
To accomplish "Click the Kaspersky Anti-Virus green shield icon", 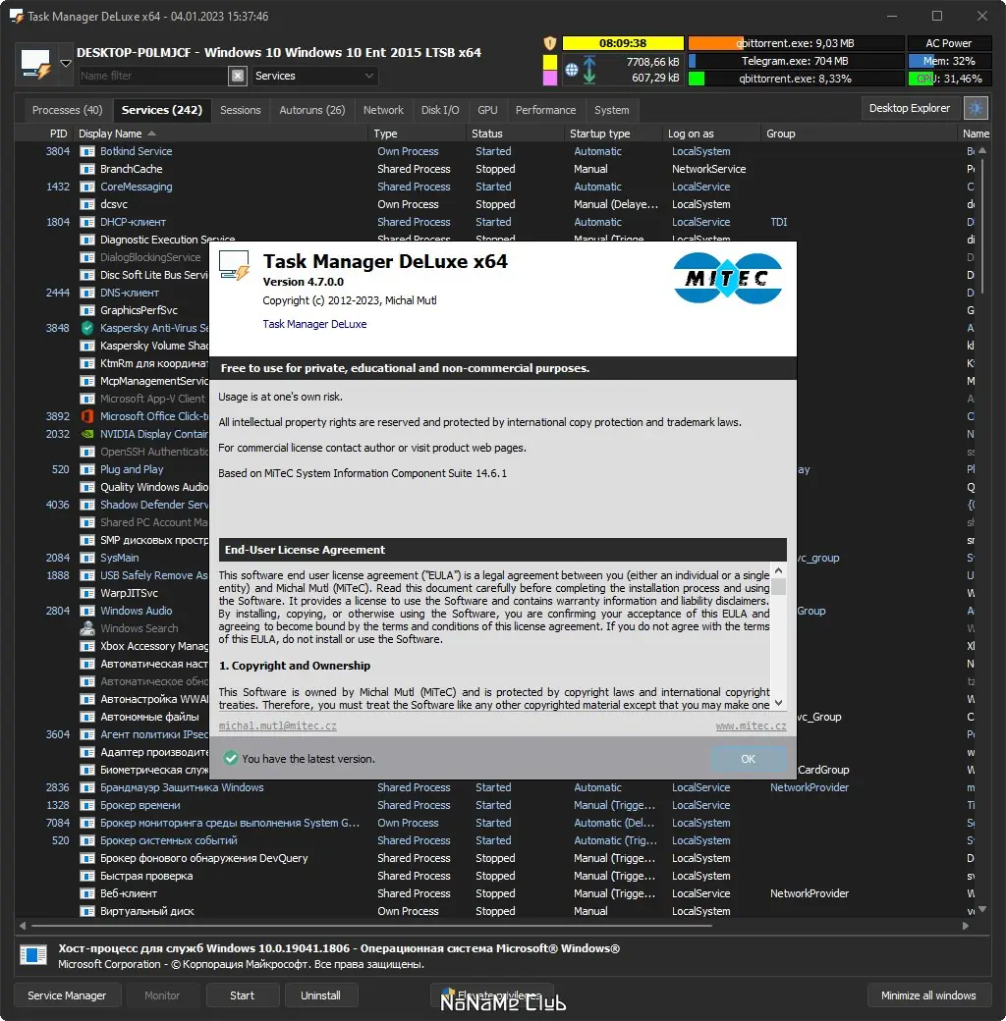I will click(x=87, y=328).
